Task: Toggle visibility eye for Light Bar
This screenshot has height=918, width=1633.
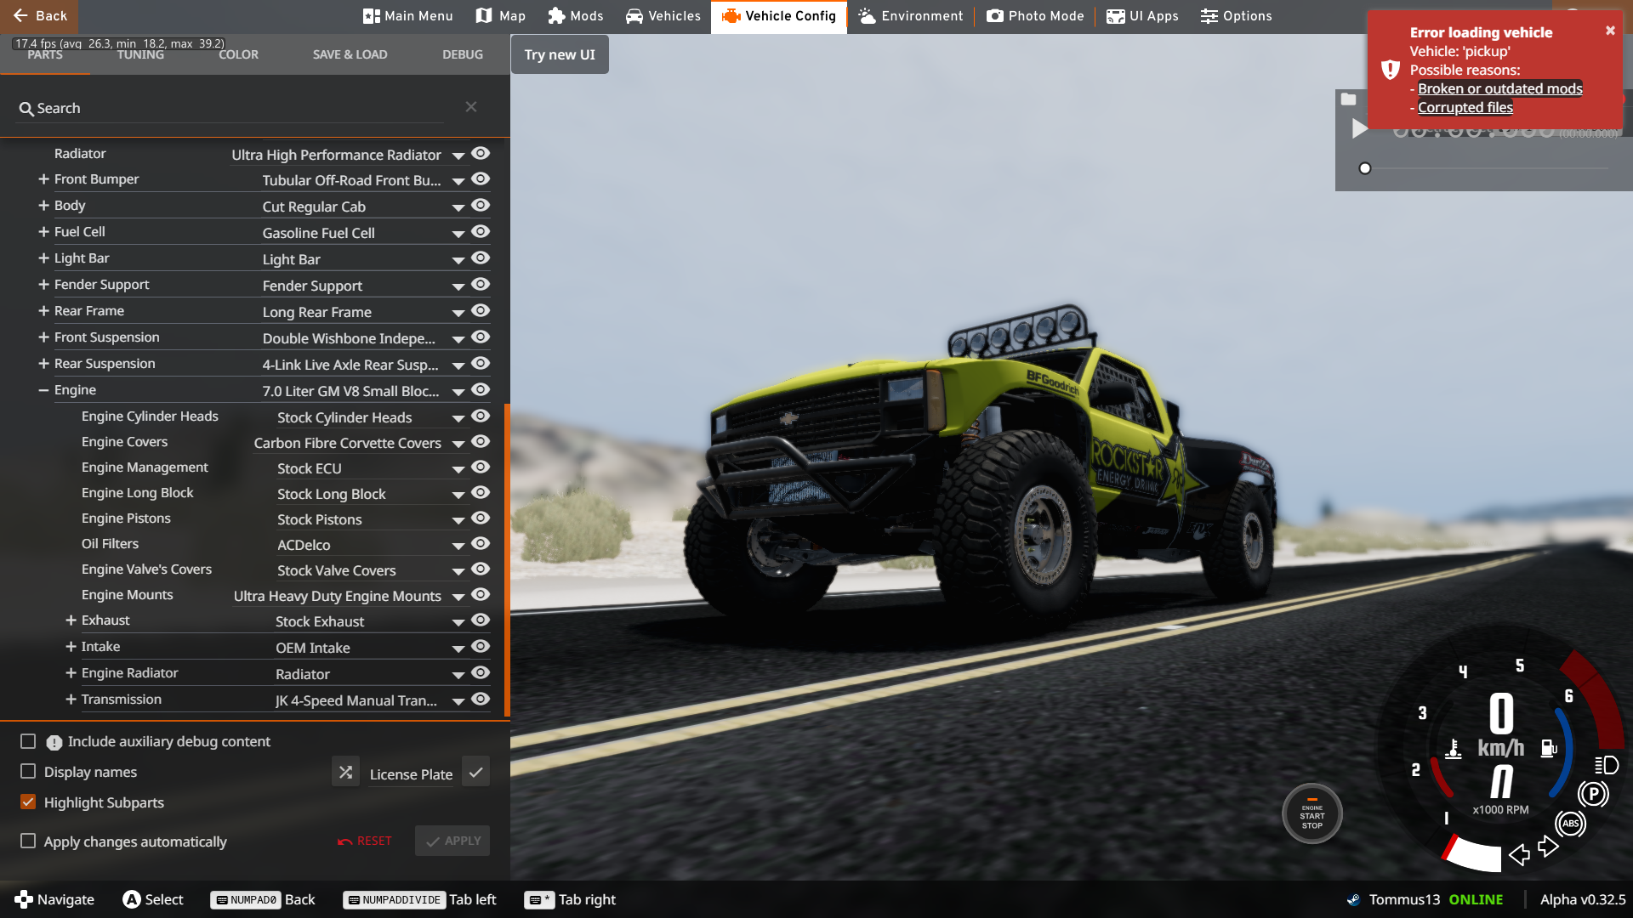Action: click(481, 258)
